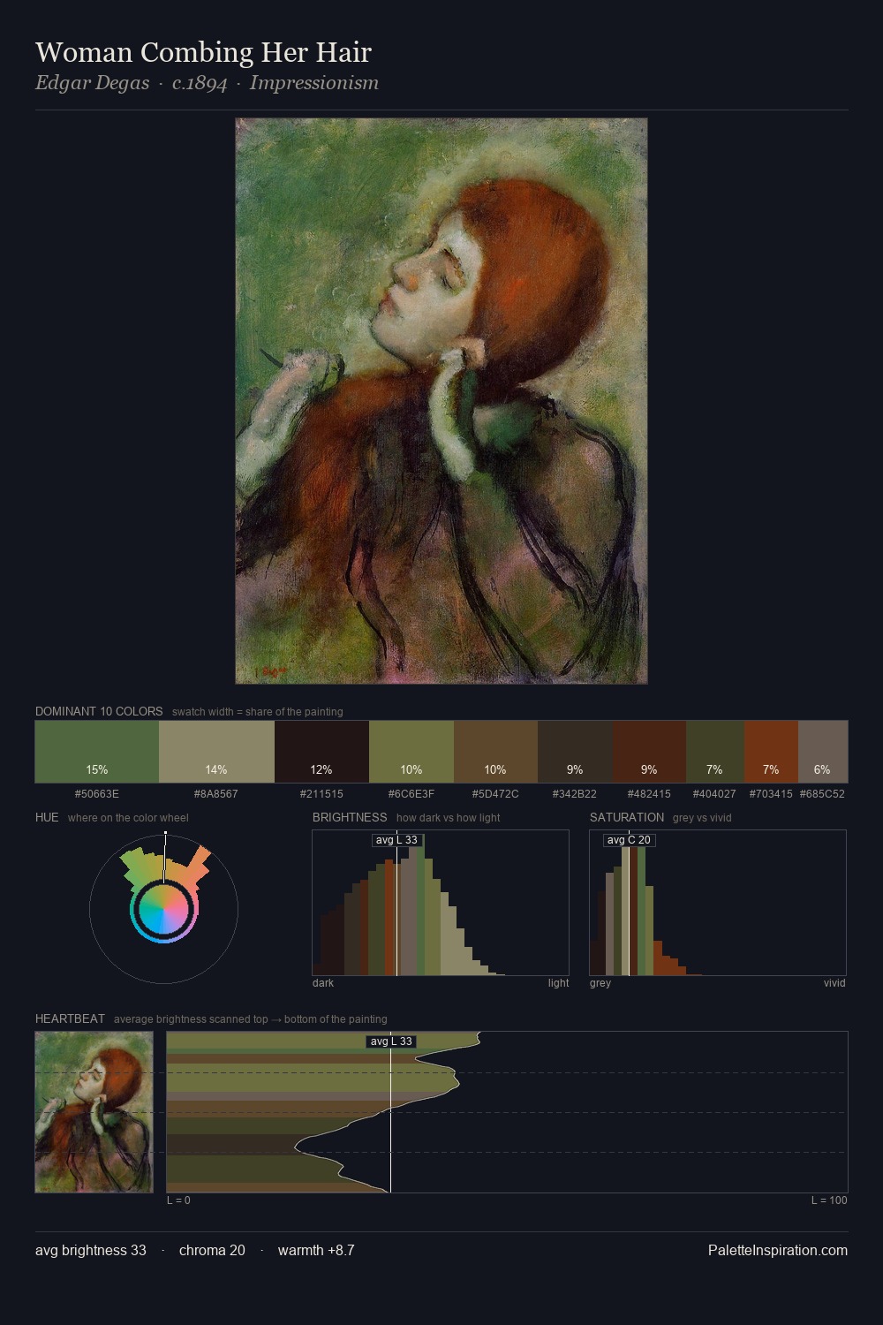Click the hue color wheel

coord(163,908)
